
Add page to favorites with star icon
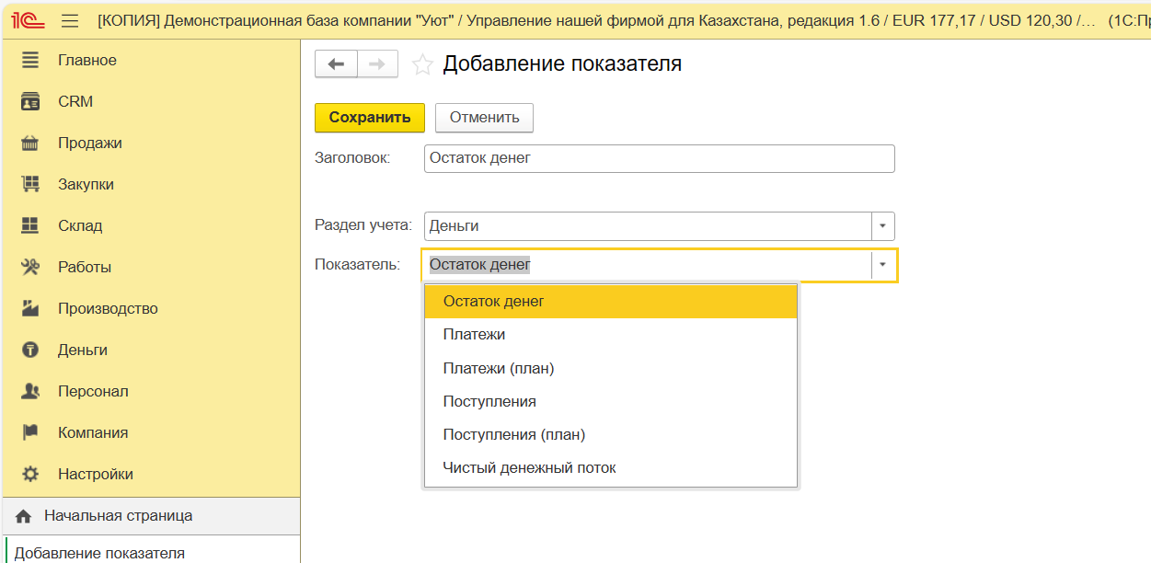click(x=422, y=64)
